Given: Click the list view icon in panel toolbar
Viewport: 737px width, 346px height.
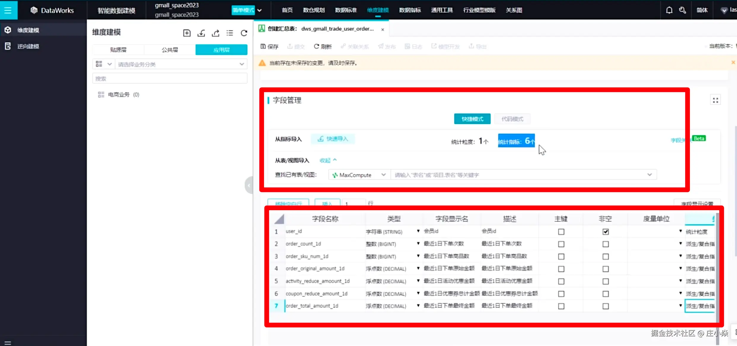Looking at the screenshot, I should click(x=230, y=33).
